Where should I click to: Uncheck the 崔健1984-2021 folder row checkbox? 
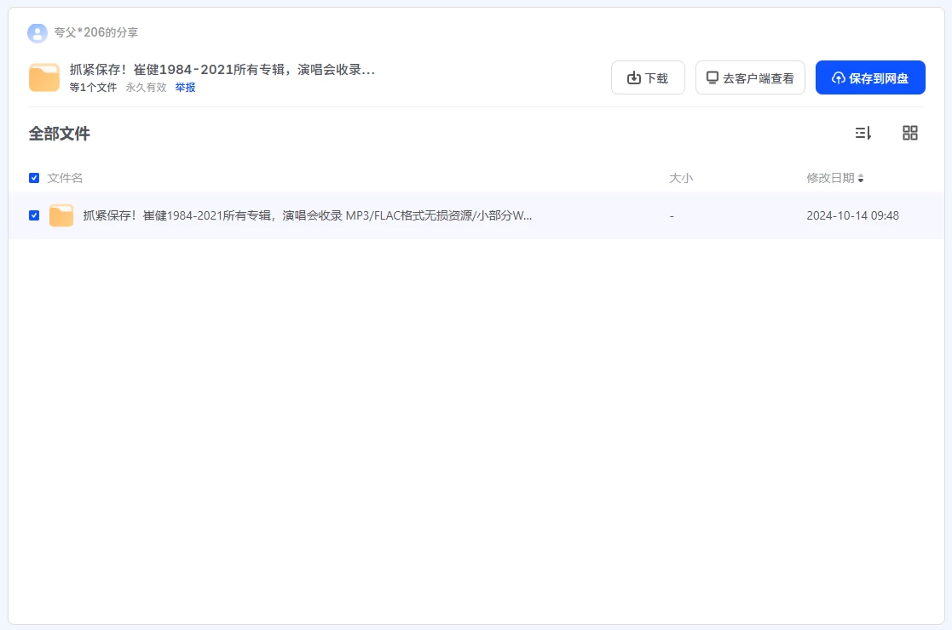coord(34,215)
